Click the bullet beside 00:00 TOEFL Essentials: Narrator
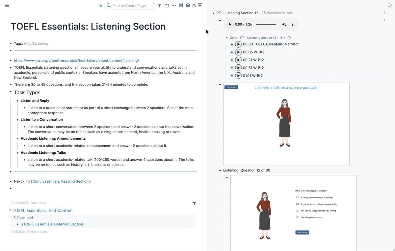 coord(232,44)
